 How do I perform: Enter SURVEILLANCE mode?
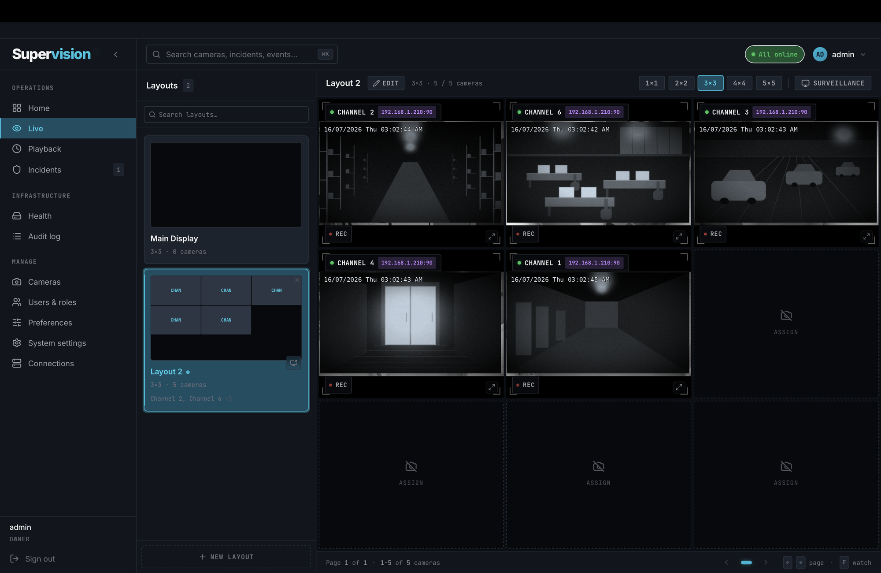tap(833, 83)
